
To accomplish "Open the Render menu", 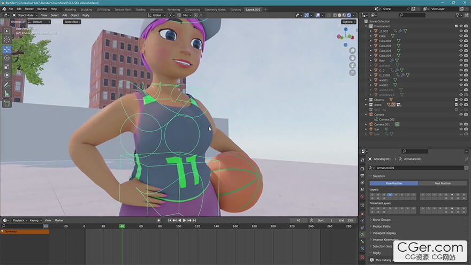I will 29,9.
